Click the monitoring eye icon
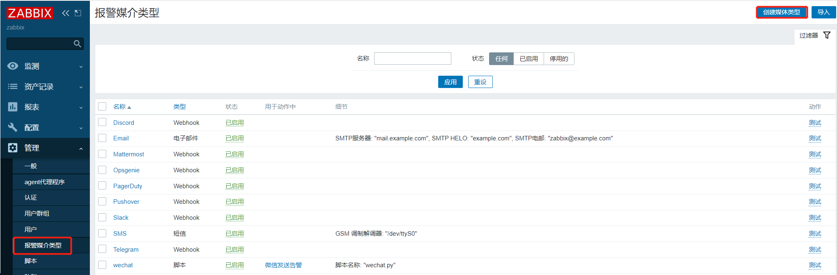Viewport: 837px width, 275px height. click(x=13, y=66)
